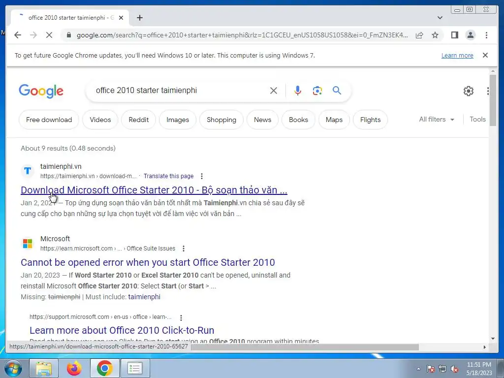504x378 pixels.
Task: Click the site lock icon
Action: 68,35
